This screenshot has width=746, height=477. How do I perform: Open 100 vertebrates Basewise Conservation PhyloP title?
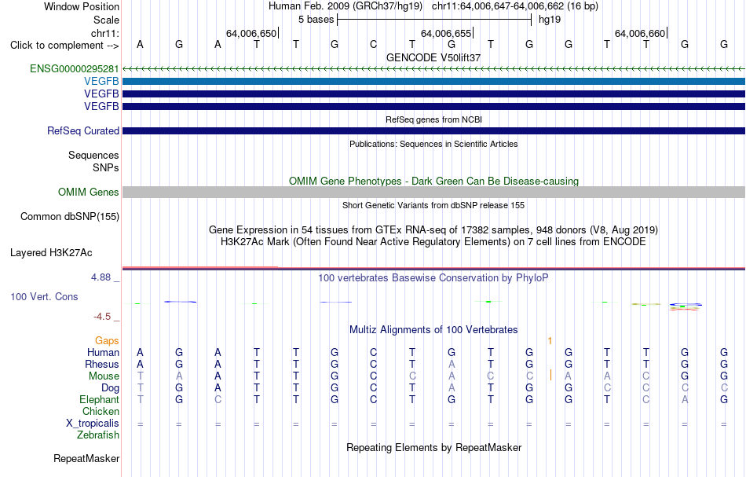(x=433, y=278)
